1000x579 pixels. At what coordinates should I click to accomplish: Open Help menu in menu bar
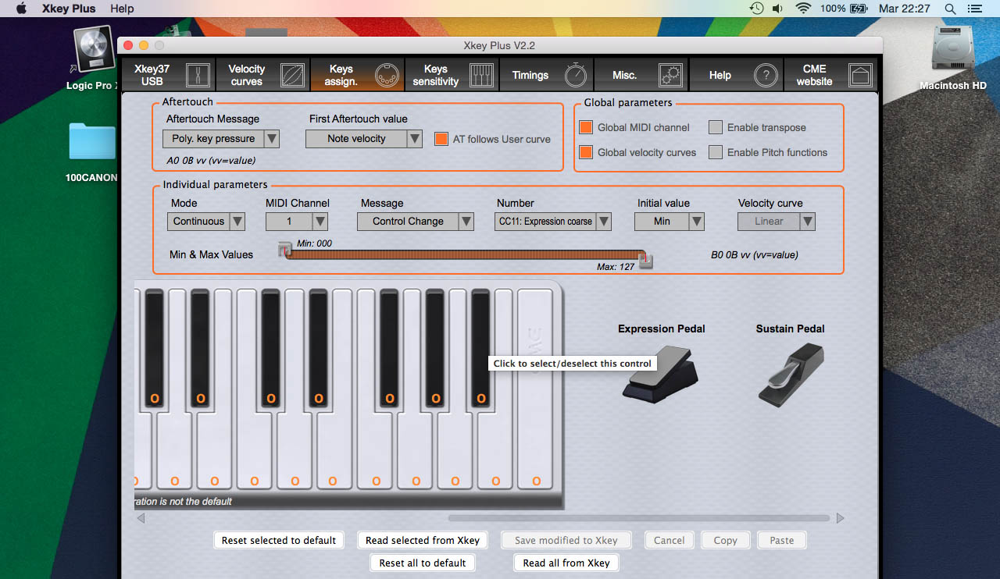[x=122, y=9]
